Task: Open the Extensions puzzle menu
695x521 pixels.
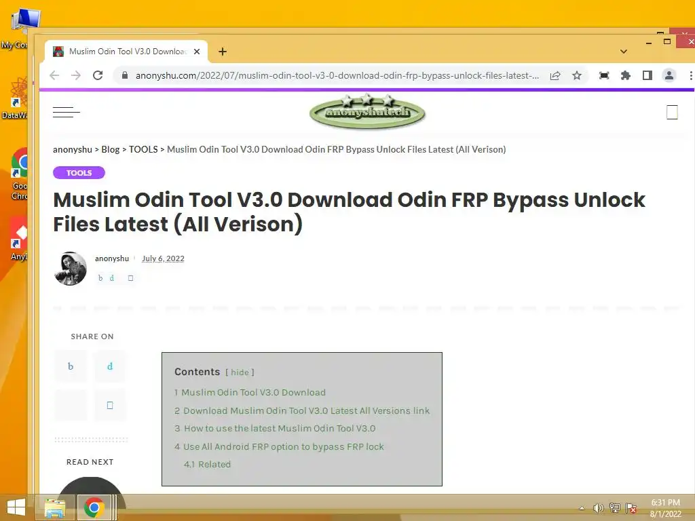Action: click(x=625, y=75)
